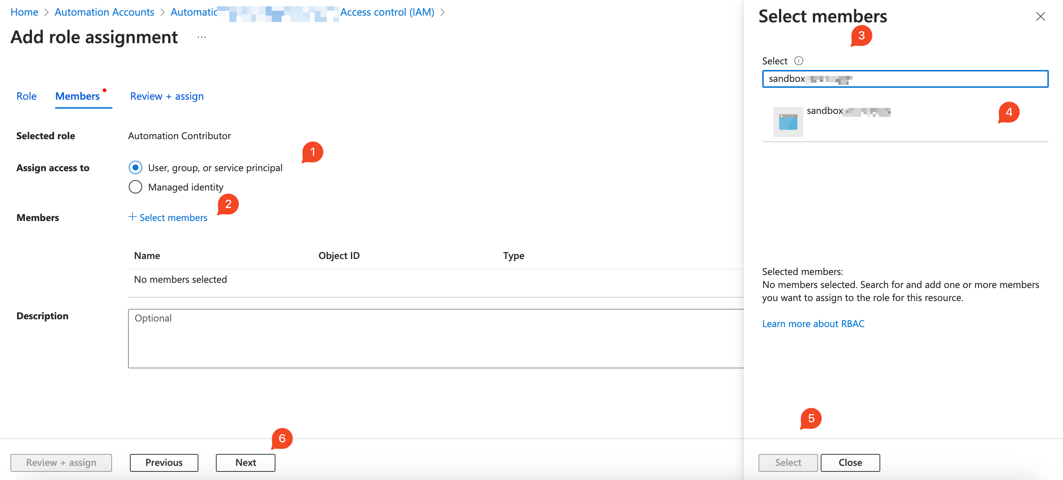Close the Select members panel with the X icon
Image resolution: width=1063 pixels, height=480 pixels.
tap(1040, 16)
